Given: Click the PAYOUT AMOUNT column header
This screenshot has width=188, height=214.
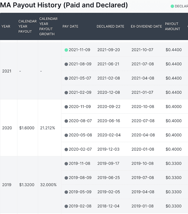Looking at the screenshot, I should 172,26.
